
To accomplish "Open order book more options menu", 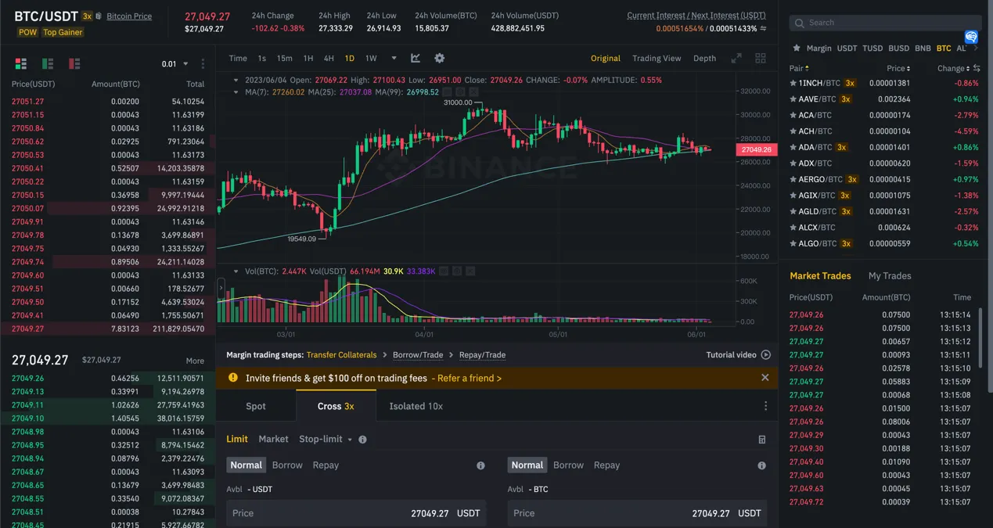I will pyautogui.click(x=203, y=63).
